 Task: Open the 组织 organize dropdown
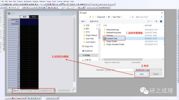(x=83, y=21)
